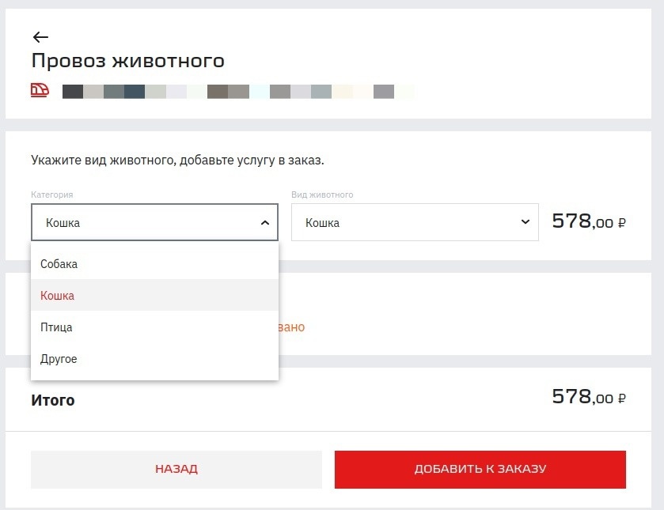Open the Вид животного dropdown
The width and height of the screenshot is (664, 510).
[415, 222]
